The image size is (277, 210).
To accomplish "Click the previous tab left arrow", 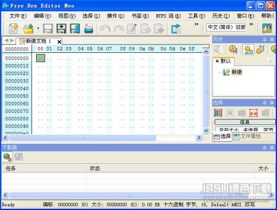I will pos(6,41).
